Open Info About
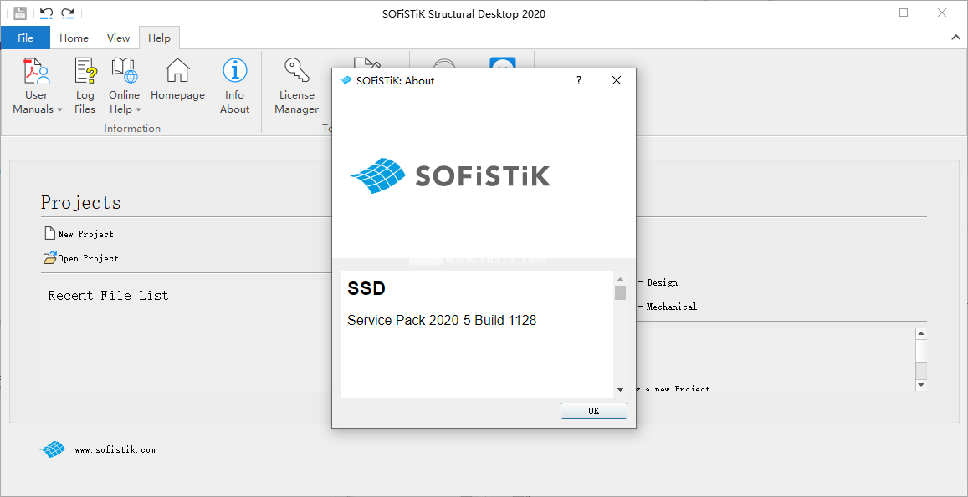Image resolution: width=968 pixels, height=497 pixels. (x=234, y=86)
